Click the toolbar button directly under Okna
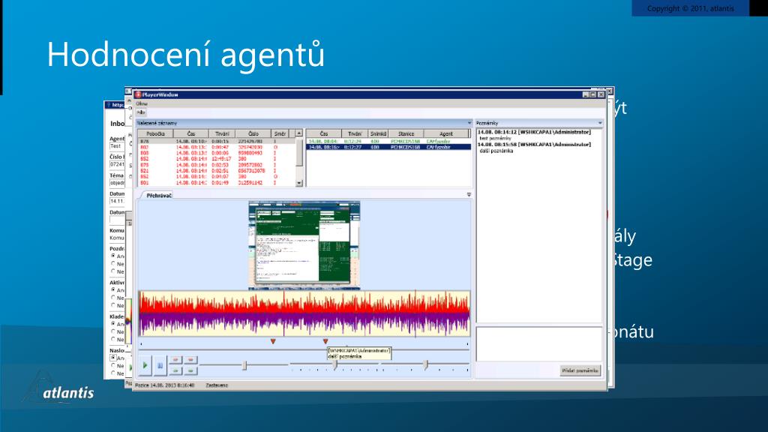768x432 pixels. 141,112
